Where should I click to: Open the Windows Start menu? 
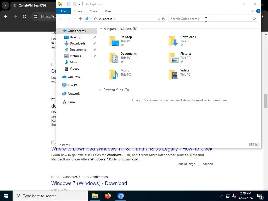(x=6, y=196)
